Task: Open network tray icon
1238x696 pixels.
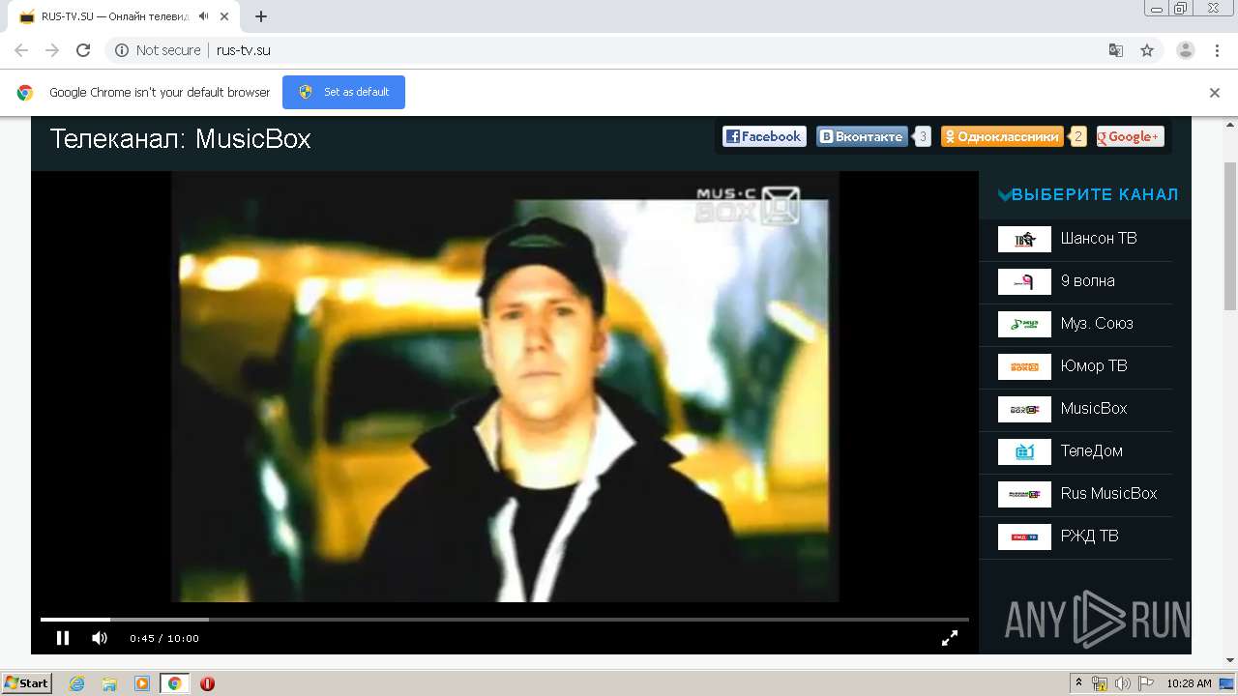Action: coord(1100,683)
